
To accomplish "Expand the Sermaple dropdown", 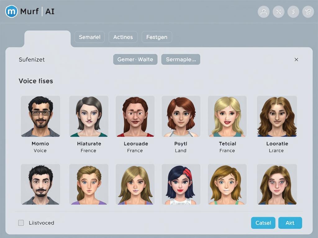I will pyautogui.click(x=181, y=59).
